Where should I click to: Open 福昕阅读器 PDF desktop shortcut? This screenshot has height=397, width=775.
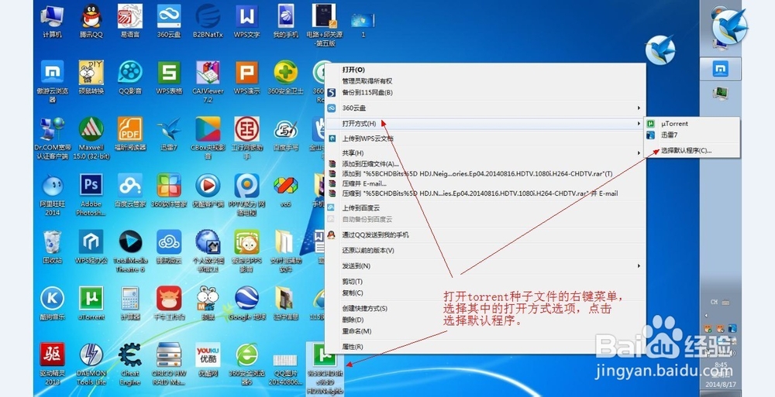coord(130,135)
